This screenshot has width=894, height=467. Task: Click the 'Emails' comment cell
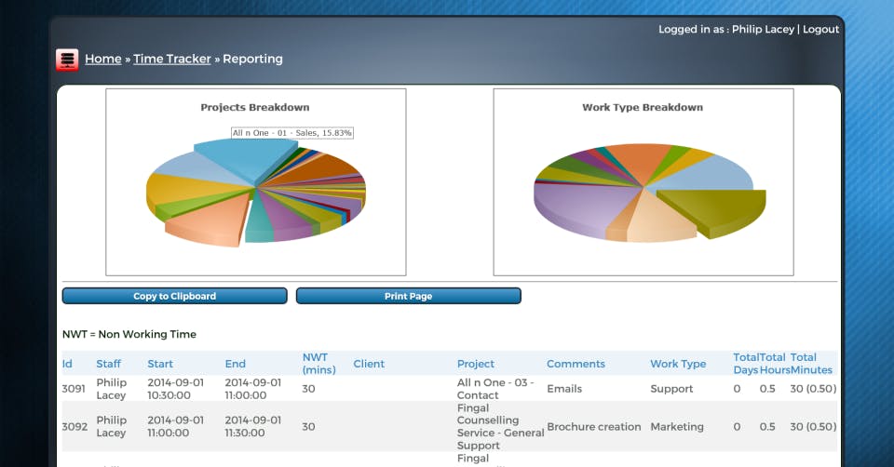click(564, 389)
